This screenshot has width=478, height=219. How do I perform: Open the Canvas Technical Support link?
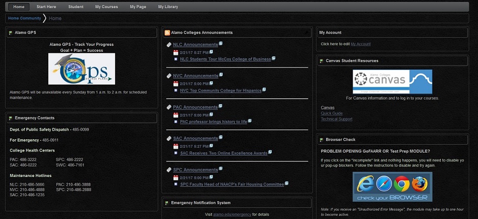(x=336, y=119)
